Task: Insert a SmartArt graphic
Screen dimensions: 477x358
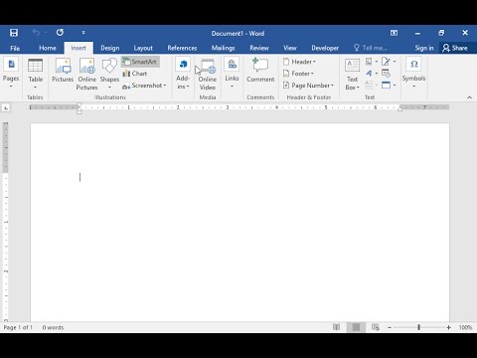Action: pyautogui.click(x=140, y=62)
